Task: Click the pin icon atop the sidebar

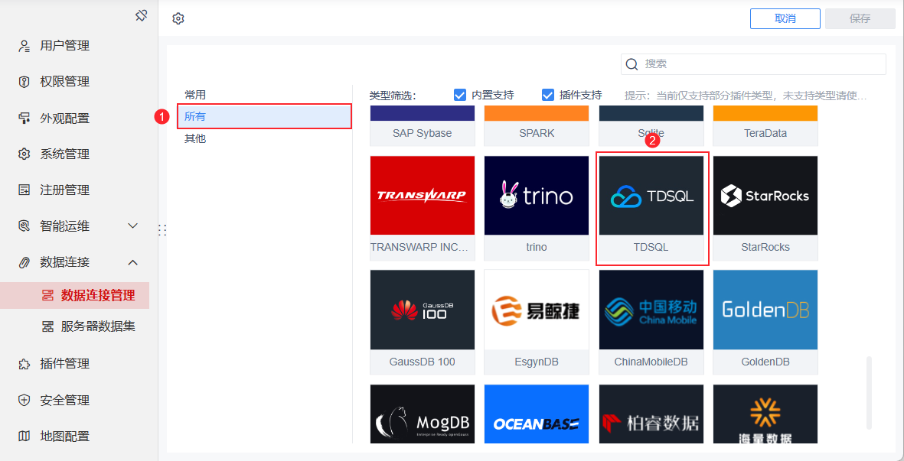Action: pyautogui.click(x=142, y=16)
